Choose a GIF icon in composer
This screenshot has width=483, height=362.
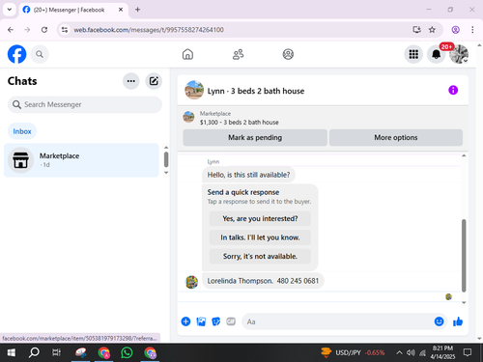pyautogui.click(x=231, y=321)
